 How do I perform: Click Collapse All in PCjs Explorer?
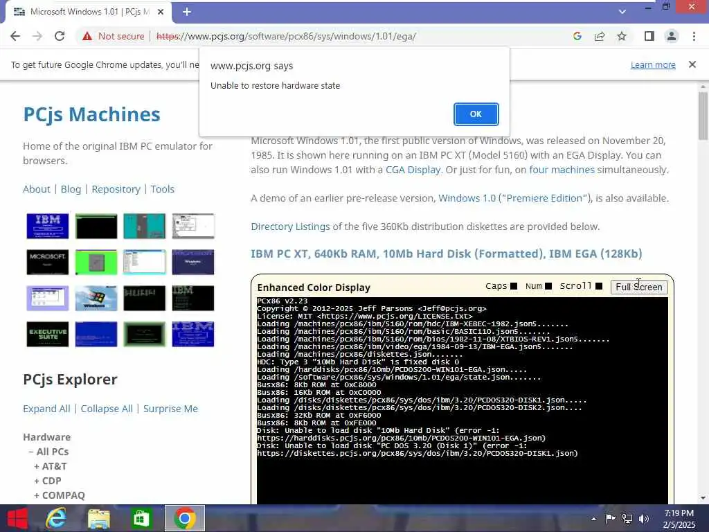pos(107,409)
